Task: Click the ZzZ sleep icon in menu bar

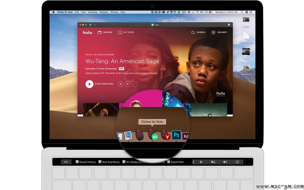Action: coord(184,12)
